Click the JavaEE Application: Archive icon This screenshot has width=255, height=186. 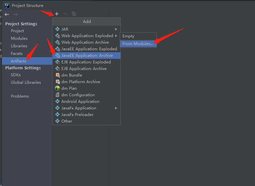(x=57, y=56)
